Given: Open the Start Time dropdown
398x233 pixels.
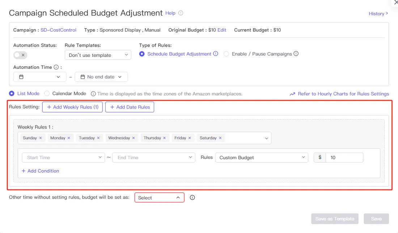Looking at the screenshot, I should point(63,158).
